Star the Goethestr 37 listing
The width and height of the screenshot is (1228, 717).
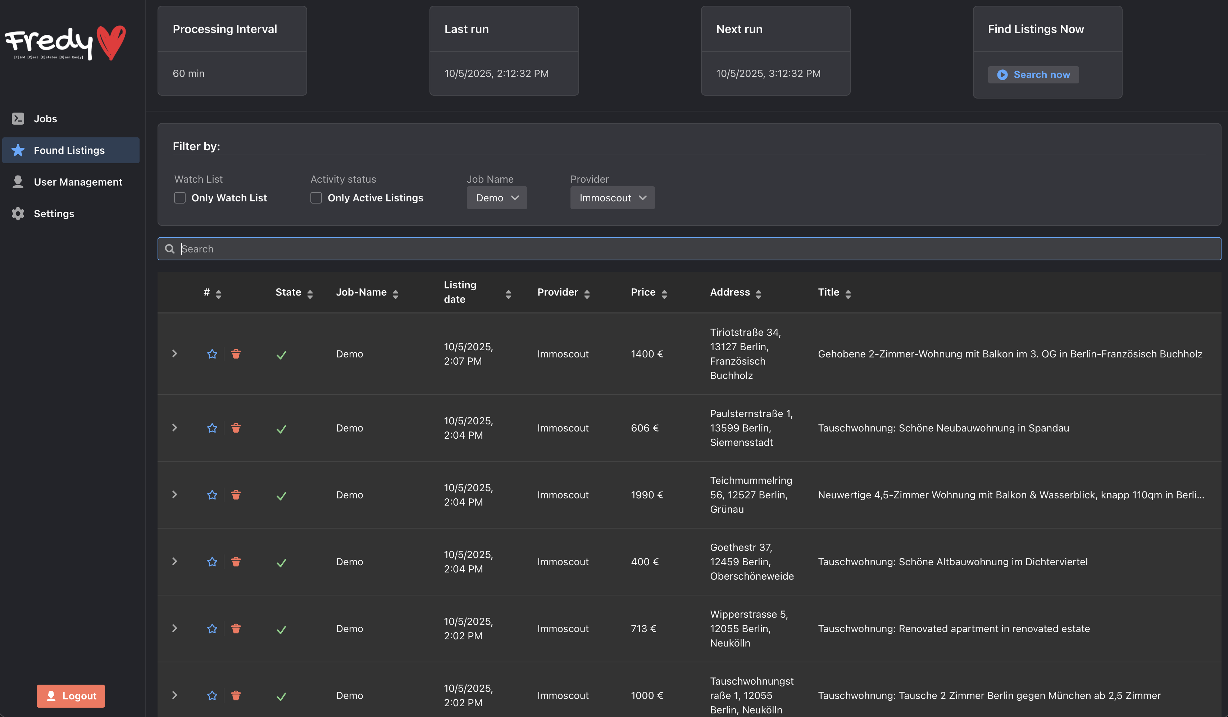(212, 562)
